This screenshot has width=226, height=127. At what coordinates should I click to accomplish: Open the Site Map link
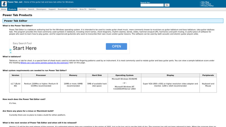click(205, 2)
